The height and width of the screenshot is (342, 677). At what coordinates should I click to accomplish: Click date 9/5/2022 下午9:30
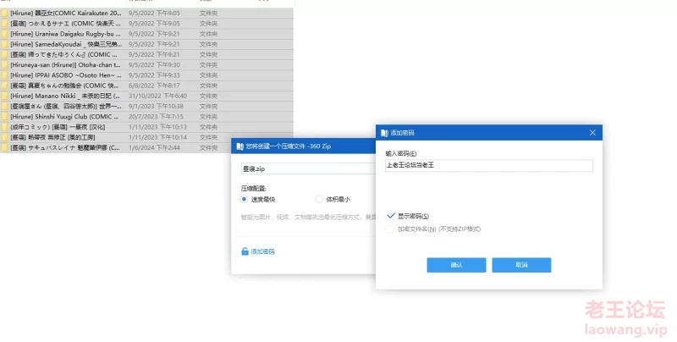pos(154,65)
